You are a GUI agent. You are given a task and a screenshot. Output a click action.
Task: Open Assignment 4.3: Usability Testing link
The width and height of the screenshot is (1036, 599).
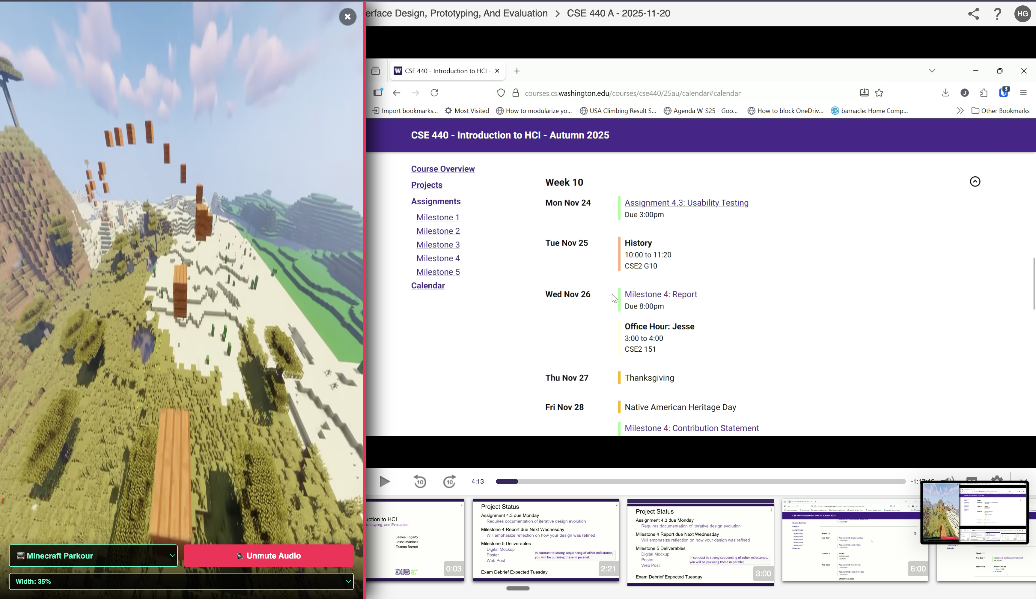point(686,203)
